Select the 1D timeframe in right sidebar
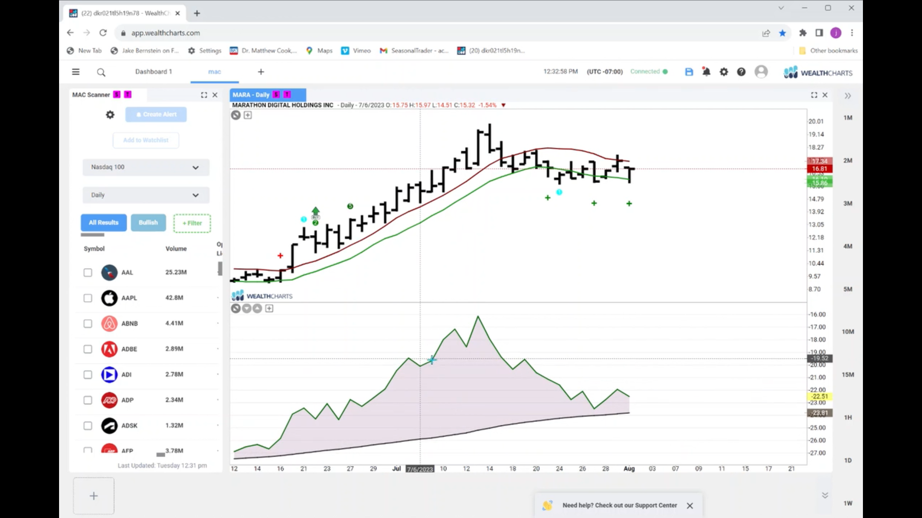This screenshot has width=922, height=518. coord(848,460)
